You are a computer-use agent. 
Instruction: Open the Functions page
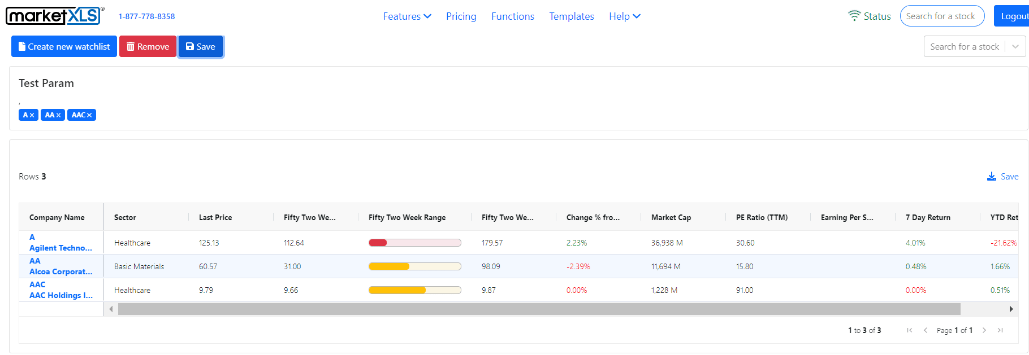513,16
